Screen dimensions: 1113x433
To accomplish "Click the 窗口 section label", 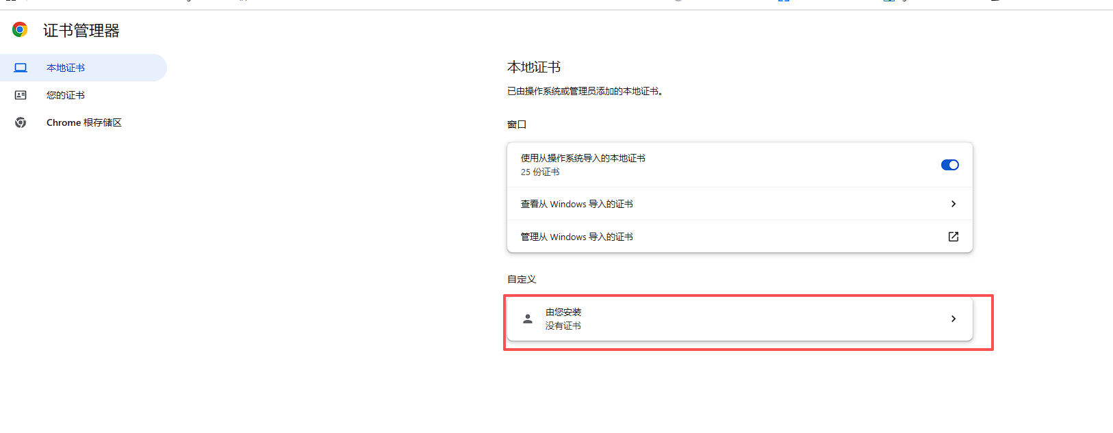I will point(517,124).
